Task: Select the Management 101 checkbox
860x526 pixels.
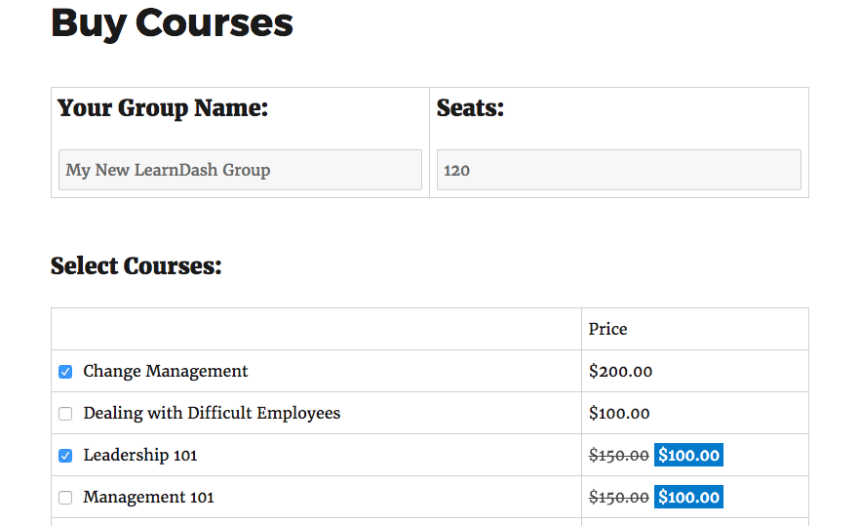Action: [65, 498]
